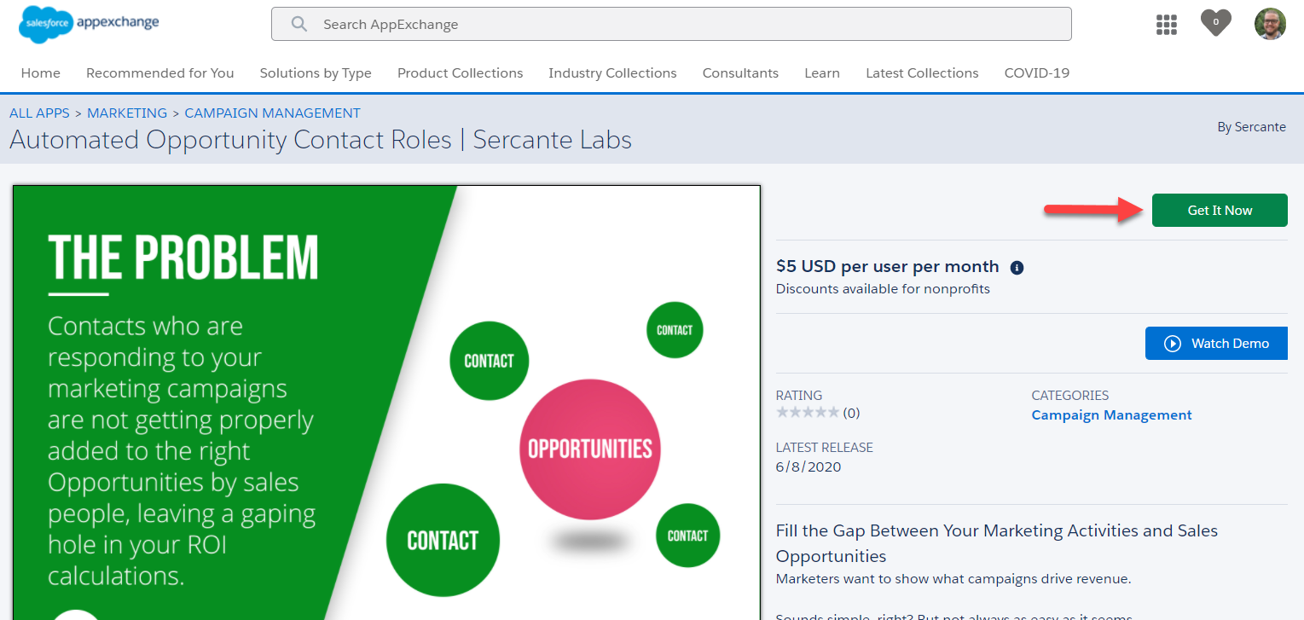Click the ALL APPS breadcrumb
This screenshot has width=1304, height=620.
tap(39, 113)
